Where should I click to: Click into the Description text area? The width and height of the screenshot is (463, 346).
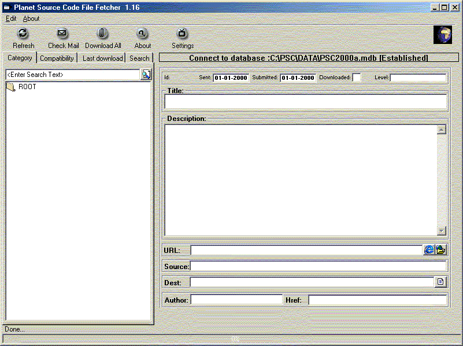click(x=301, y=181)
